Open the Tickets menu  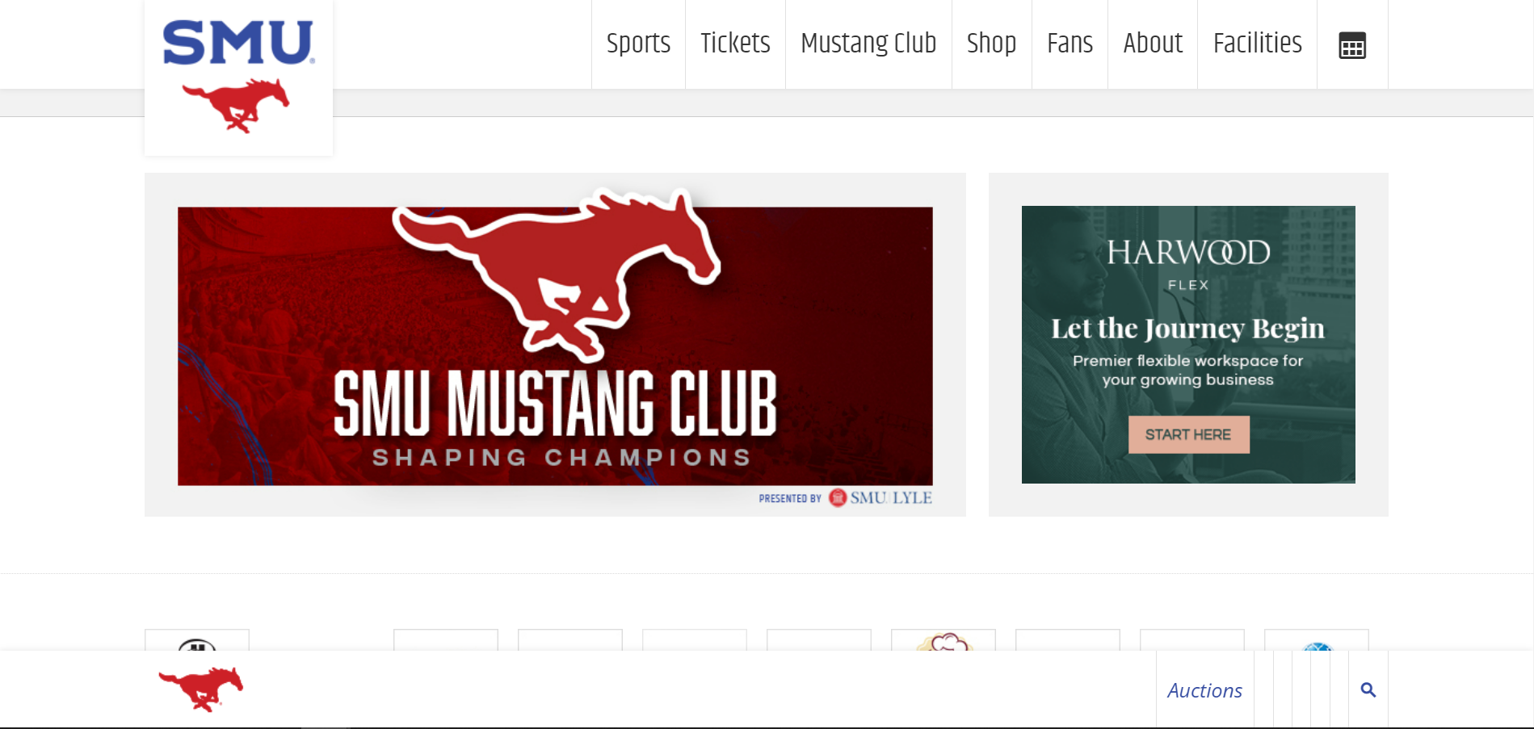(x=735, y=44)
